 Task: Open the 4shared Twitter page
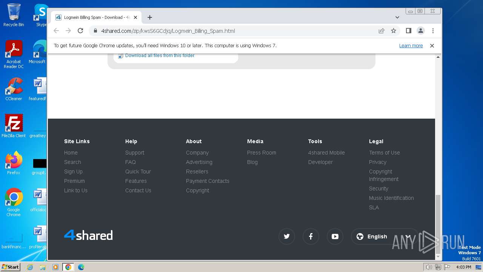[x=287, y=236]
